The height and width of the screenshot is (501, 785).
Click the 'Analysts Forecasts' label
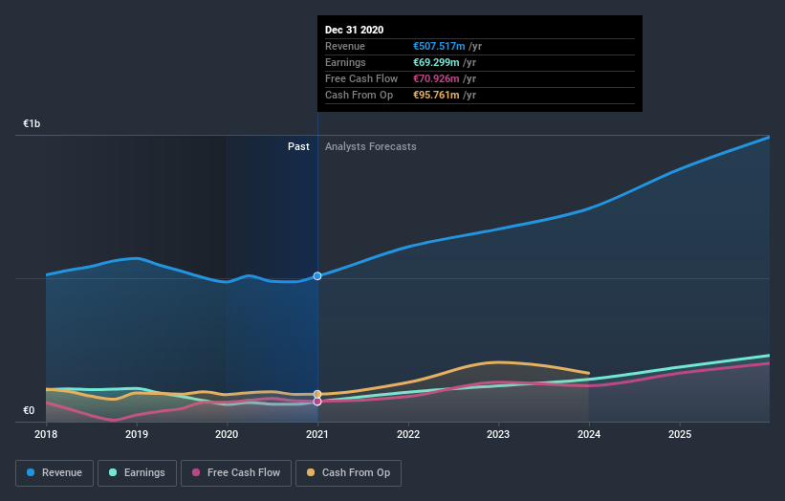[x=370, y=146]
